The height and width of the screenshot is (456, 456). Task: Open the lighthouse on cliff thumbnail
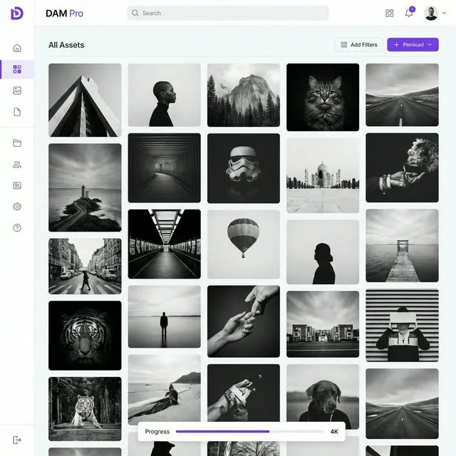tap(85, 187)
